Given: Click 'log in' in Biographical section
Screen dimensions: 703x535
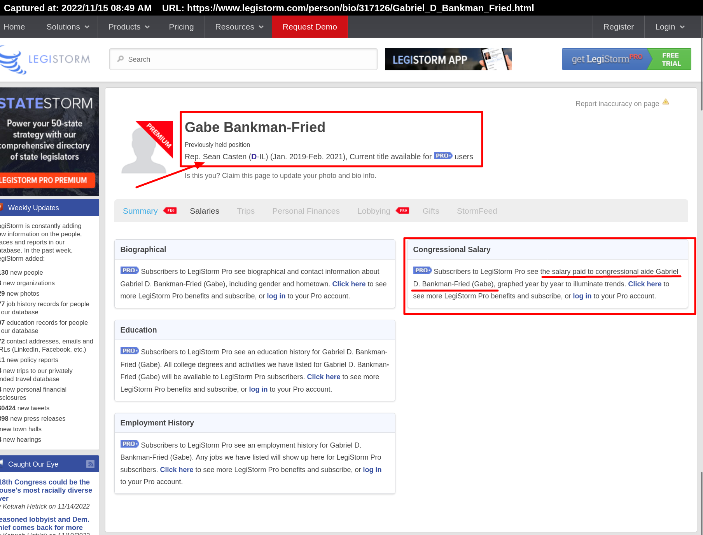Looking at the screenshot, I should click(x=276, y=296).
